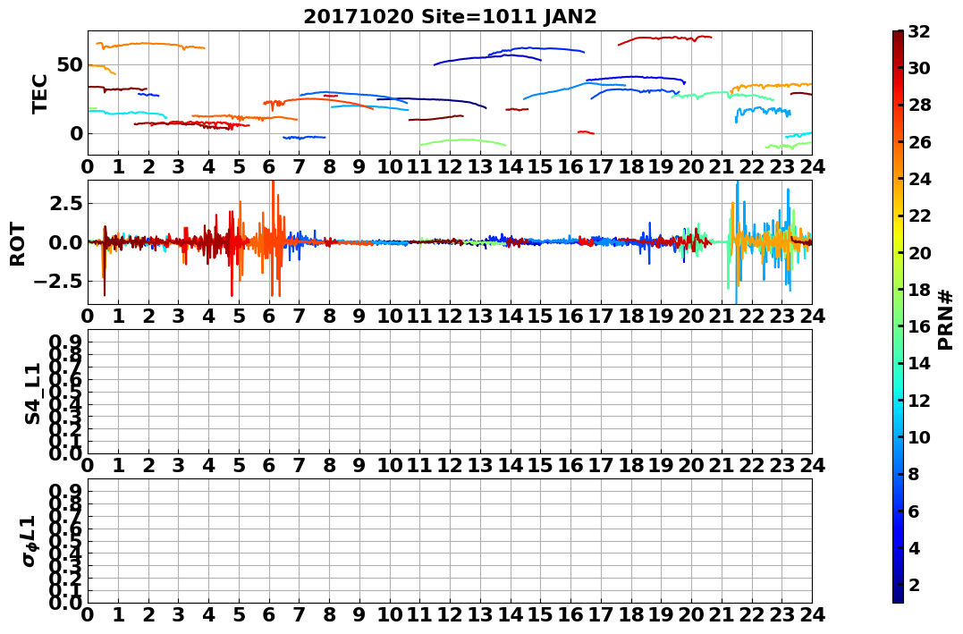Click the colorbar tick label 2

pos(914,584)
